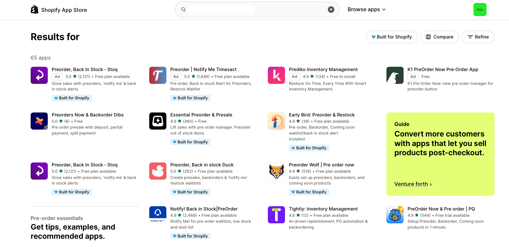Image resolution: width=509 pixels, height=247 pixels.
Task: Open the PreOrder Now PQ app icon
Action: point(395,215)
